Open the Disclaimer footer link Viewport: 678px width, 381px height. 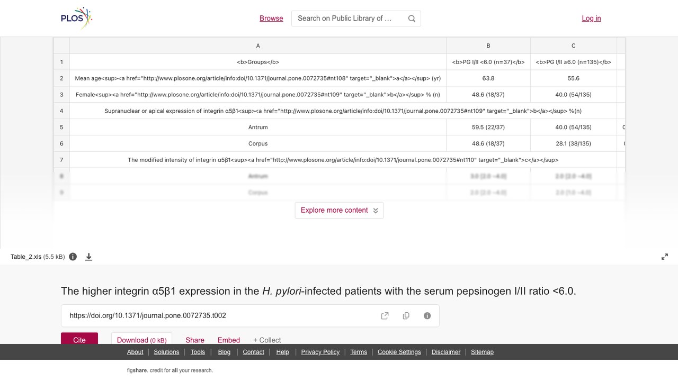tap(446, 352)
